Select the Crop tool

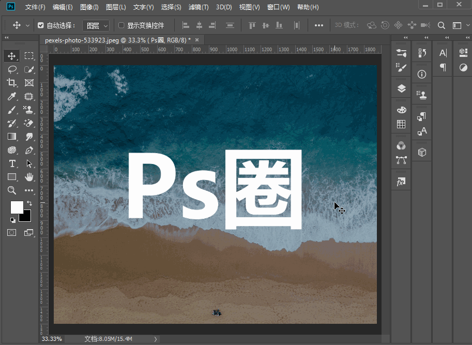click(12, 82)
